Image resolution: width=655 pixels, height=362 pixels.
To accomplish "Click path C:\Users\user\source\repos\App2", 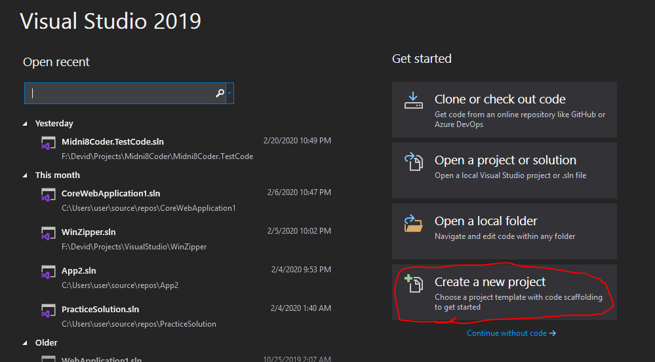I will [x=120, y=285].
